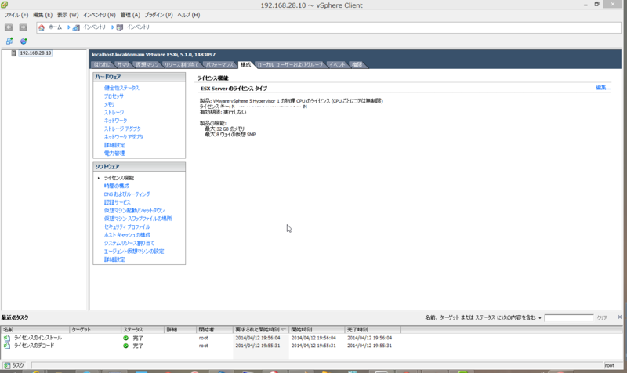
Task: Click the green status icon in ライセンスのインストール row
Action: pyautogui.click(x=125, y=338)
